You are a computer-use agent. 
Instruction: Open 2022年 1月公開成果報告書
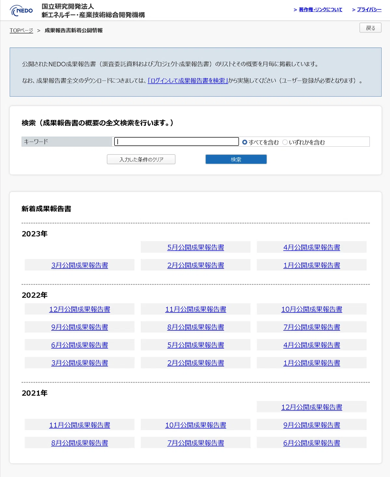tap(312, 363)
